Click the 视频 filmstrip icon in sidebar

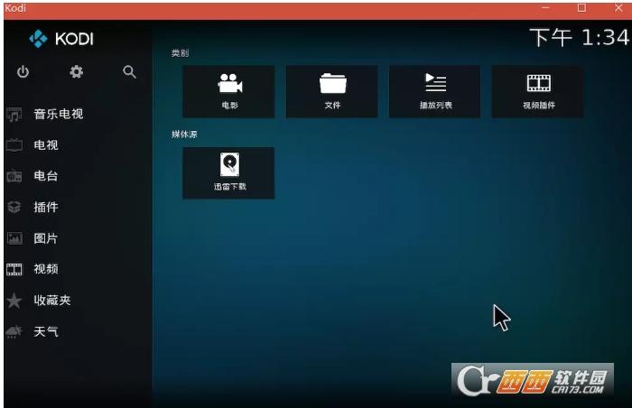pyautogui.click(x=14, y=269)
